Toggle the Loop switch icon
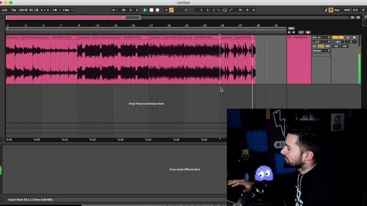 coord(225,10)
